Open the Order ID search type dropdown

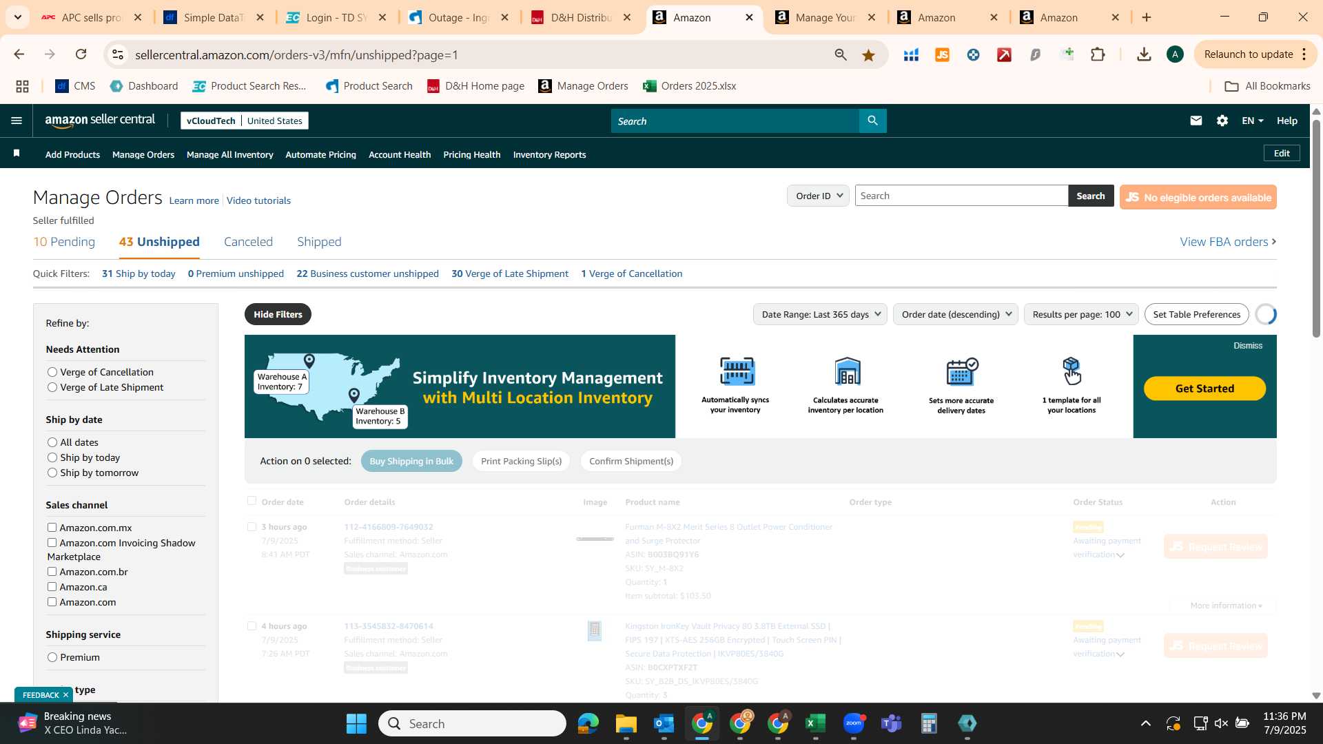tap(818, 196)
